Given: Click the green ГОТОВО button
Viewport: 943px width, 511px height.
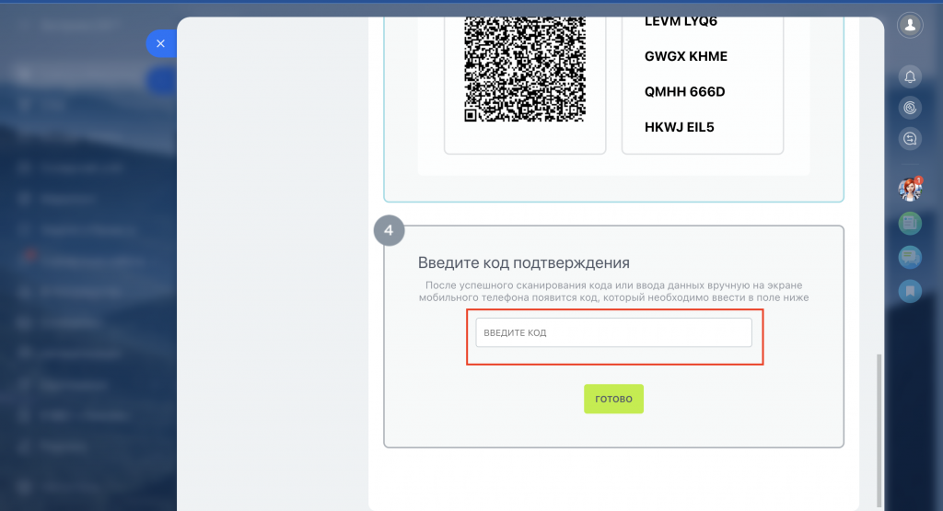Looking at the screenshot, I should (x=613, y=399).
